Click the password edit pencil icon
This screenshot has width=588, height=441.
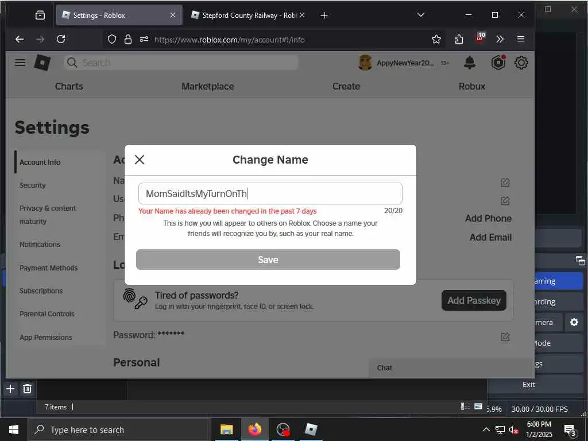tap(505, 337)
